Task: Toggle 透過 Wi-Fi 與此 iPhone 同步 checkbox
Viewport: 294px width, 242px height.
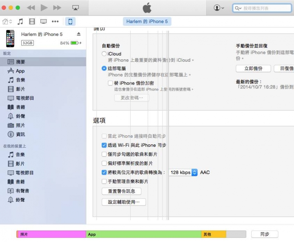Action: click(x=104, y=145)
